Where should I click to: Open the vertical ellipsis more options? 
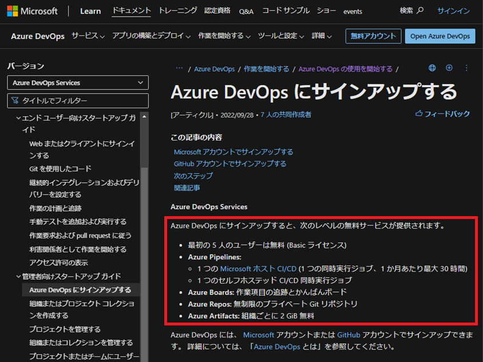tap(466, 68)
